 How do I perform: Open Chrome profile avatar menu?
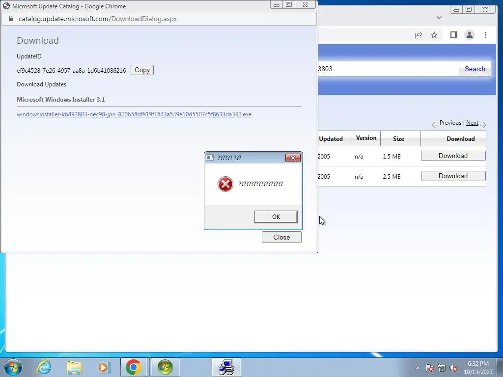pos(469,35)
